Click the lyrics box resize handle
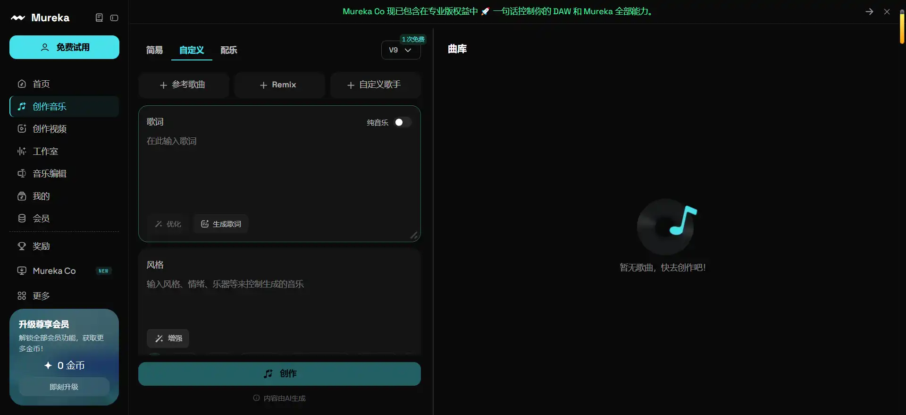Viewport: 906px width, 415px height. (x=414, y=235)
